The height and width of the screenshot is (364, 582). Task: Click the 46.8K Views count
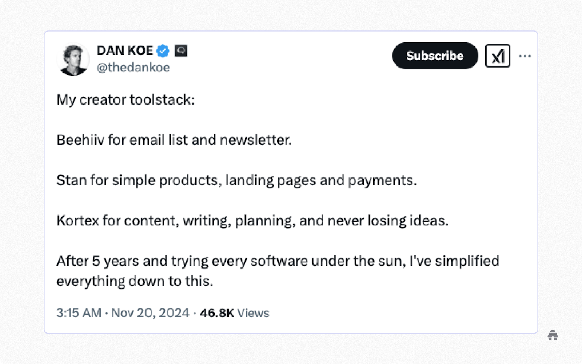tap(235, 313)
